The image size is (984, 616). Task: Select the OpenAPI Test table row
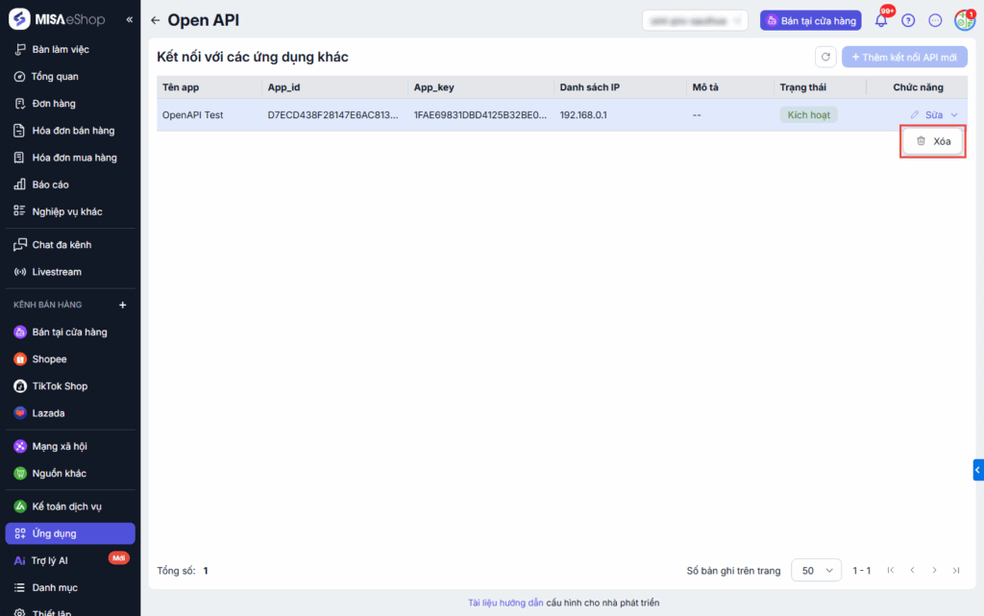(x=480, y=115)
